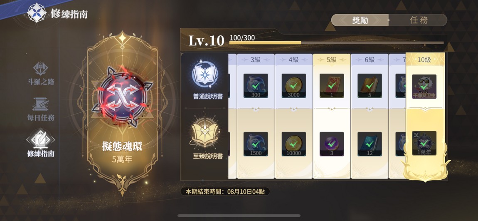Screen dimensions: 478x221
Task: Tap the level 5 purple orb premium reward
Action: 332,144
